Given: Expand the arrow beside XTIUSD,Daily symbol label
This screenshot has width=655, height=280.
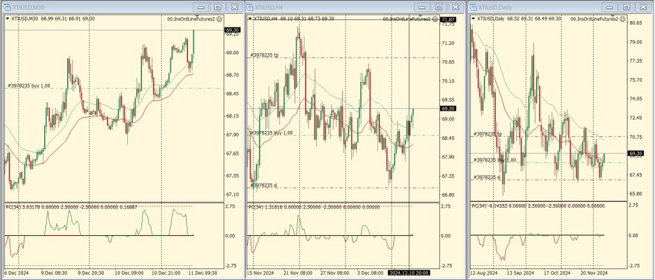Looking at the screenshot, I should [473, 19].
